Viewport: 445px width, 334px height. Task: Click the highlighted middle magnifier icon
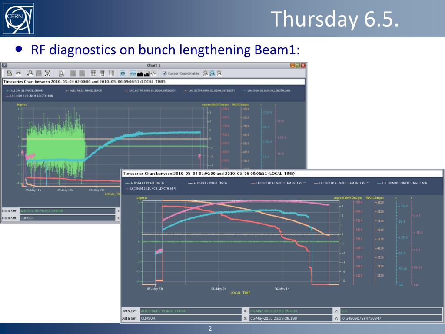[212, 73]
